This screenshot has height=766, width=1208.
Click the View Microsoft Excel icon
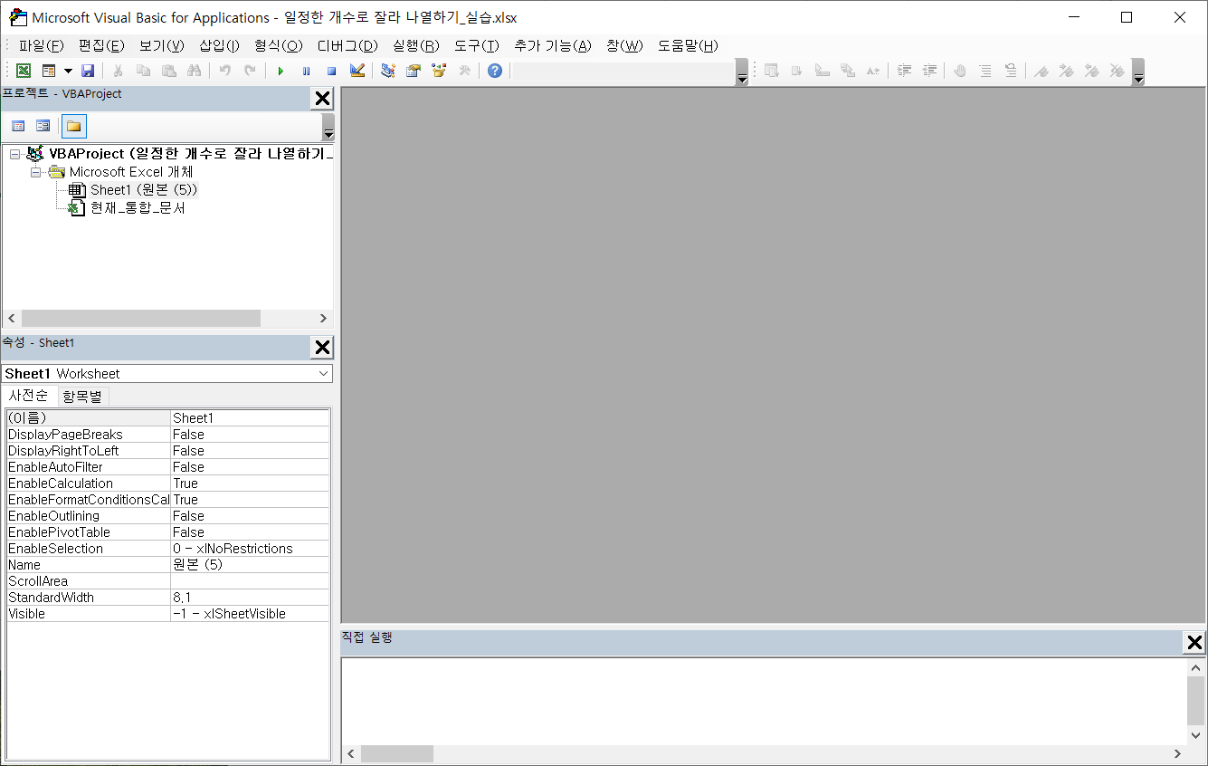[24, 71]
